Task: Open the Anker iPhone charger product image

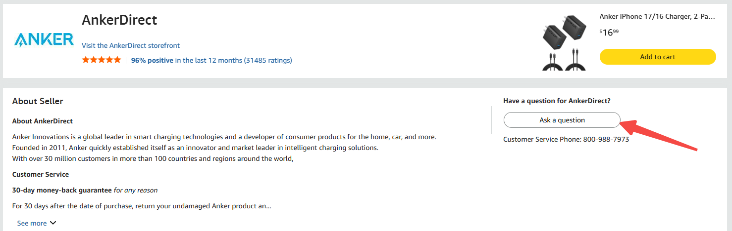Action: coord(565,42)
